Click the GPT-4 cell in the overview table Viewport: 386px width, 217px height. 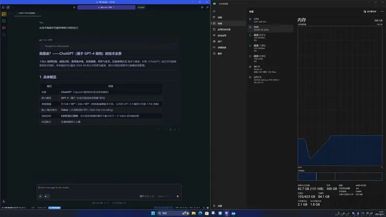(111, 98)
